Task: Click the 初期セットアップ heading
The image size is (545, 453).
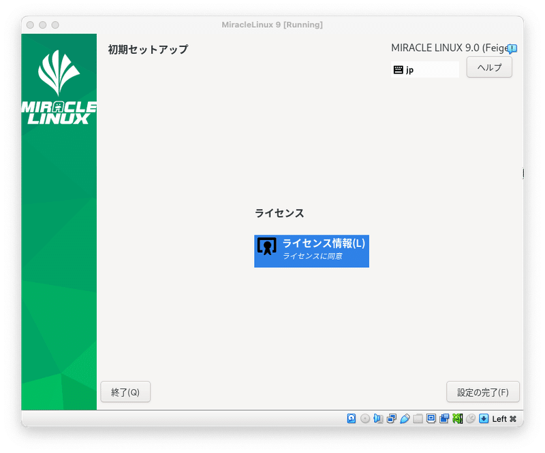Action: point(148,49)
